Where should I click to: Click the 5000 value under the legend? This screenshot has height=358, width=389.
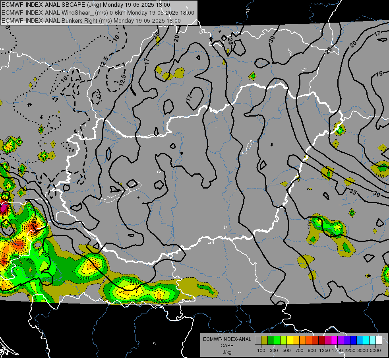375,350
